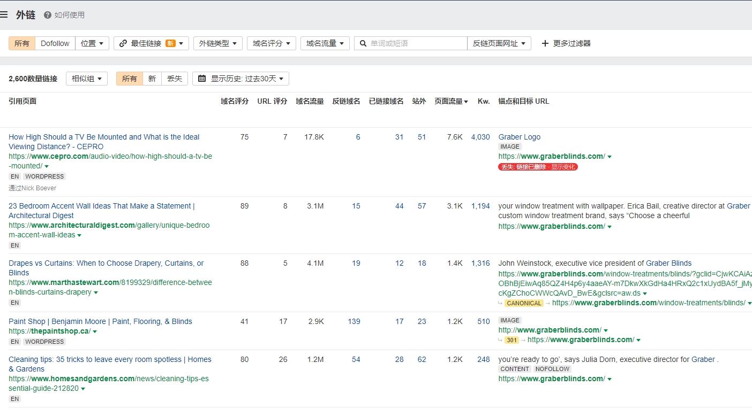Click Graber Blinds anchor in Martha Stewart row

coord(668,263)
